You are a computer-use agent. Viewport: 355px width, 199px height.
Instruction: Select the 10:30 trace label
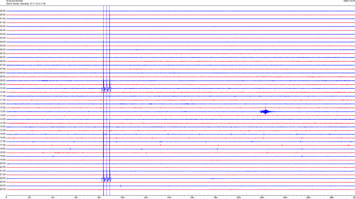3,92
